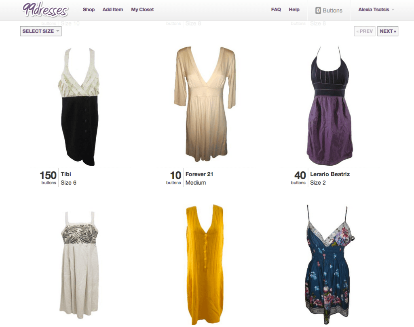This screenshot has height=327, width=414.
Task: View the purple Lerario Beatriz dress
Action: 330,106
